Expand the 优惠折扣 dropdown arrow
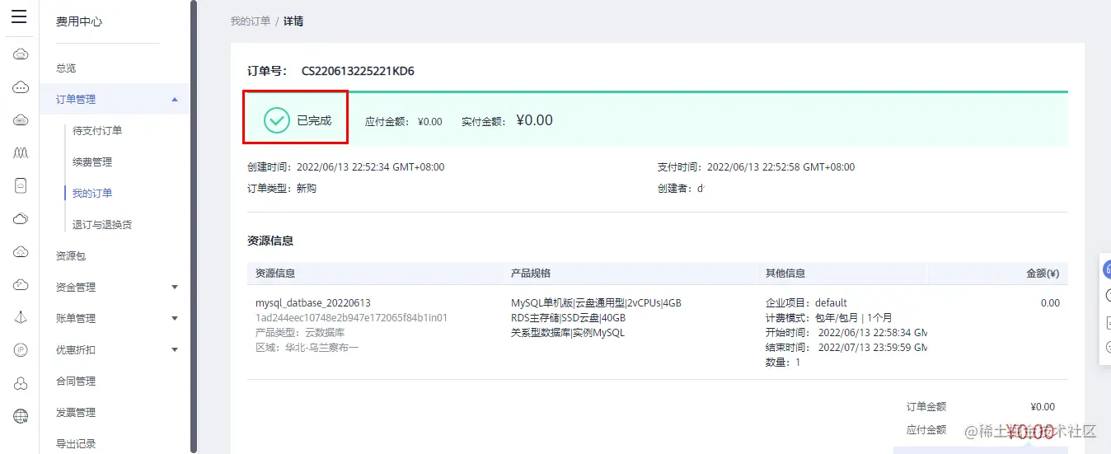Image resolution: width=1111 pixels, height=454 pixels. point(174,350)
